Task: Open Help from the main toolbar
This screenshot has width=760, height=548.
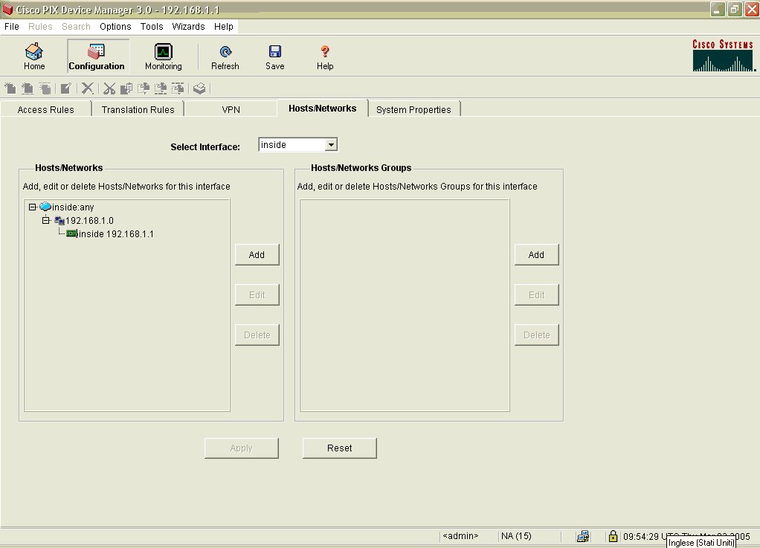Action: (325, 57)
